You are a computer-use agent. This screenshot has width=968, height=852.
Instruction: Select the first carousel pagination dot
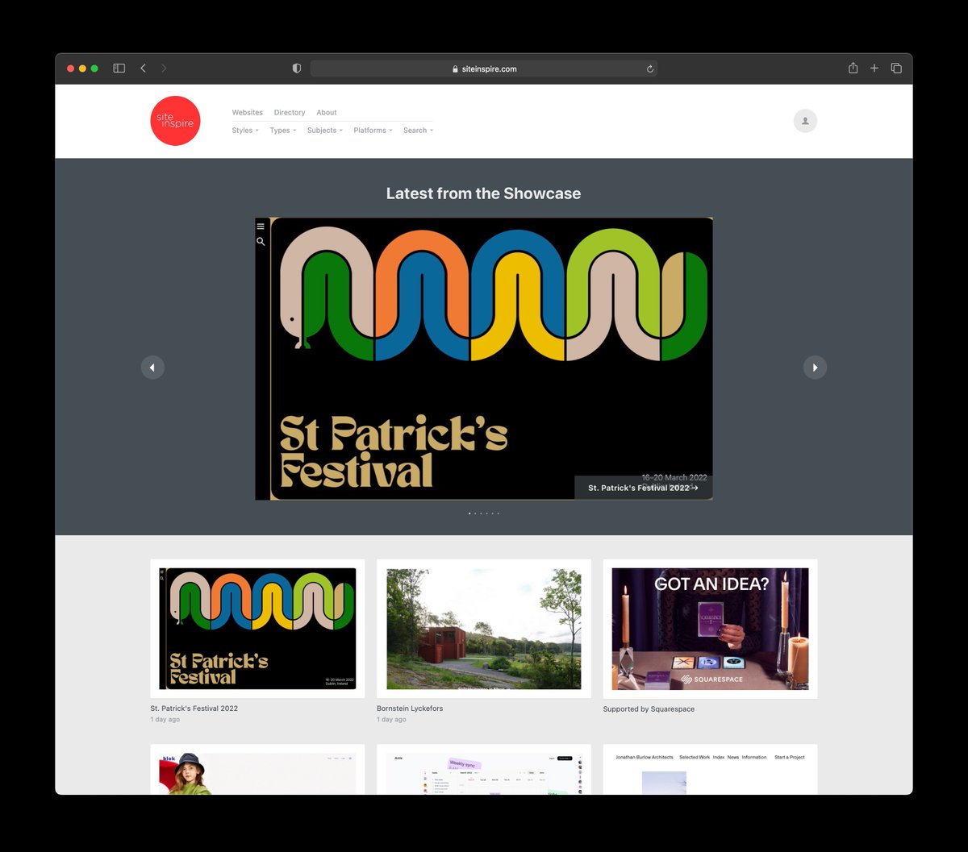pos(469,513)
